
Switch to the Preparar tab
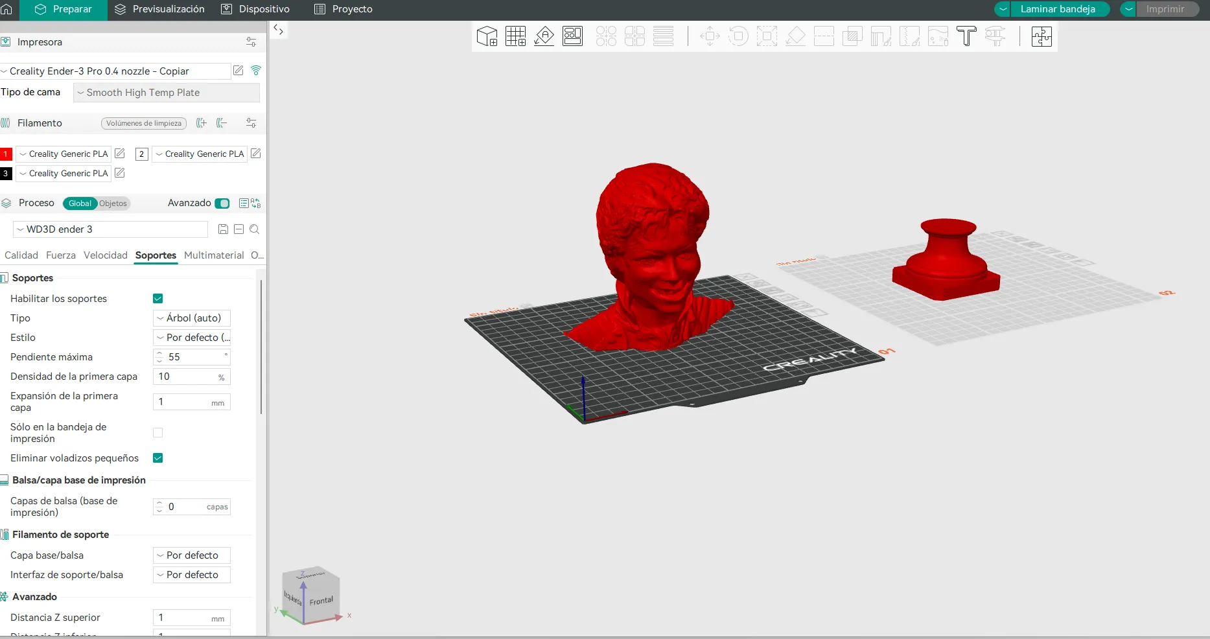[64, 9]
